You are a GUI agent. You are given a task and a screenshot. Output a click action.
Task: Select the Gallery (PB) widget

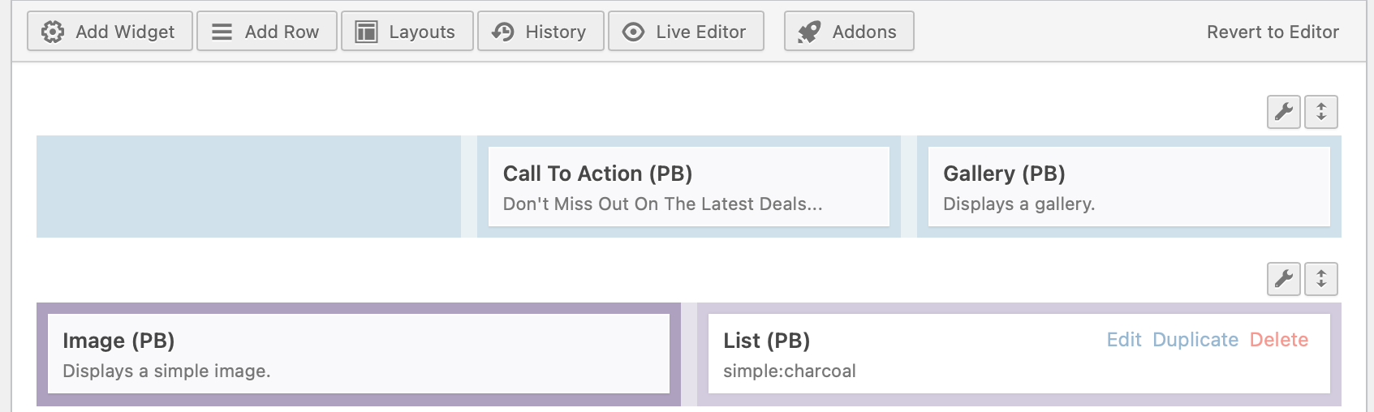tap(1128, 187)
